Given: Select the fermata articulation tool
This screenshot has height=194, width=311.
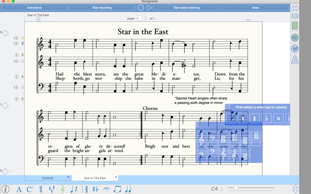Looking at the screenshot, I should coord(106,189).
